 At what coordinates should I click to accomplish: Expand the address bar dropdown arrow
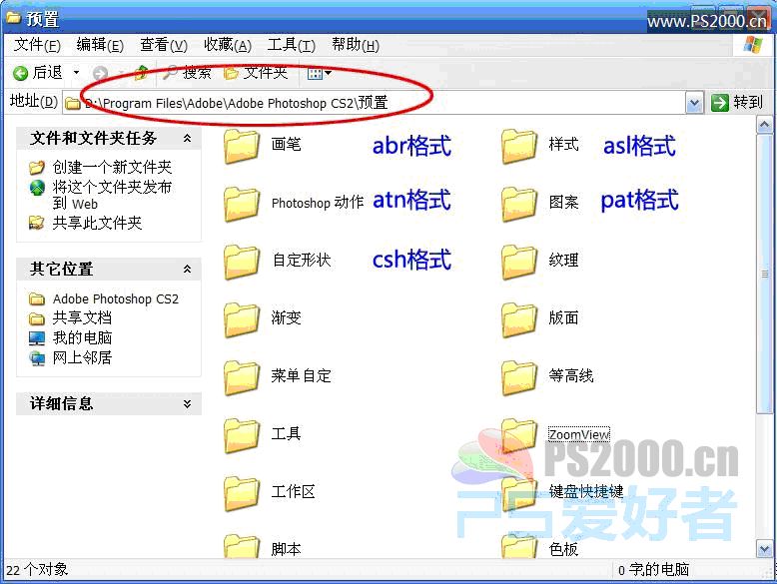(694, 103)
